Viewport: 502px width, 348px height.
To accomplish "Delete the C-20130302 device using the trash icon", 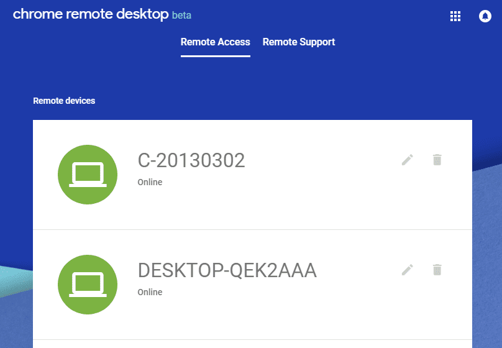I will pos(437,160).
